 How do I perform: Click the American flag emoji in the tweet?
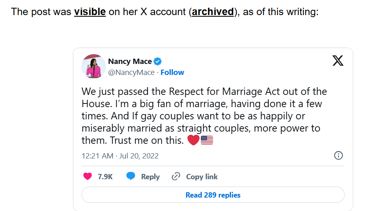tap(207, 141)
